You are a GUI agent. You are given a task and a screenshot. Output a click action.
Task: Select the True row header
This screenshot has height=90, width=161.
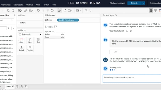click(47, 37)
